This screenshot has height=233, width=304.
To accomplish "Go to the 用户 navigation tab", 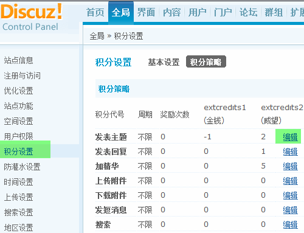I will pos(198,12).
